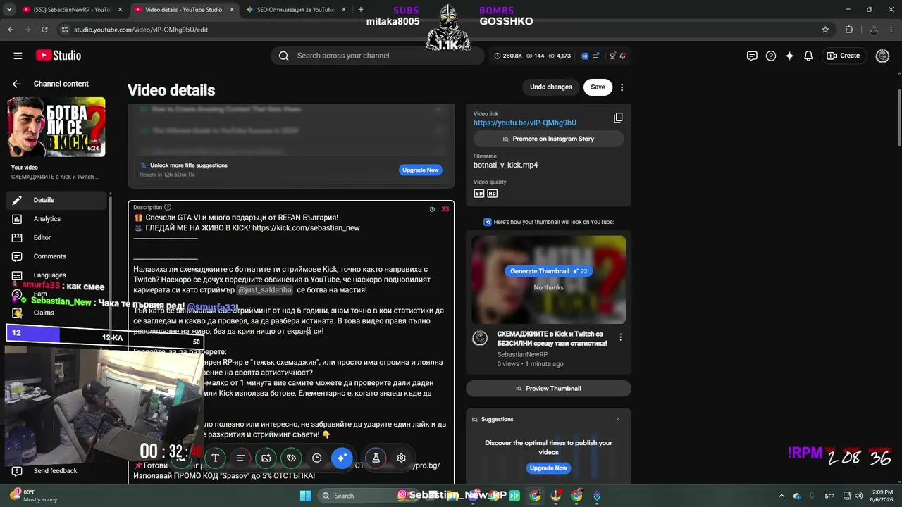The image size is (902, 507).
Task: Click the description lines icon in the floating toolbar
Action: tap(240, 458)
